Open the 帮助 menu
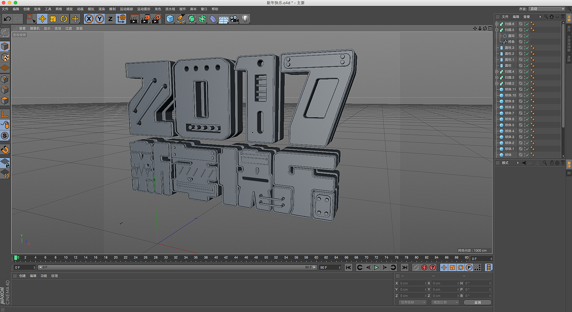This screenshot has height=312, width=572. pos(215,9)
